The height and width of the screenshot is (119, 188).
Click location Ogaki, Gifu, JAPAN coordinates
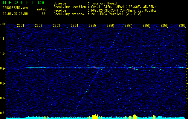(x=123, y=7)
